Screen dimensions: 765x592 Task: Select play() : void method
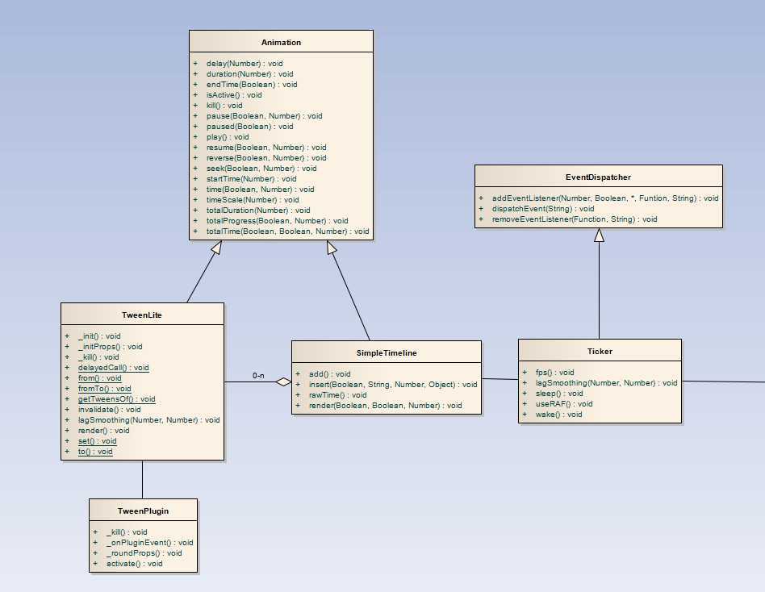[x=228, y=137]
